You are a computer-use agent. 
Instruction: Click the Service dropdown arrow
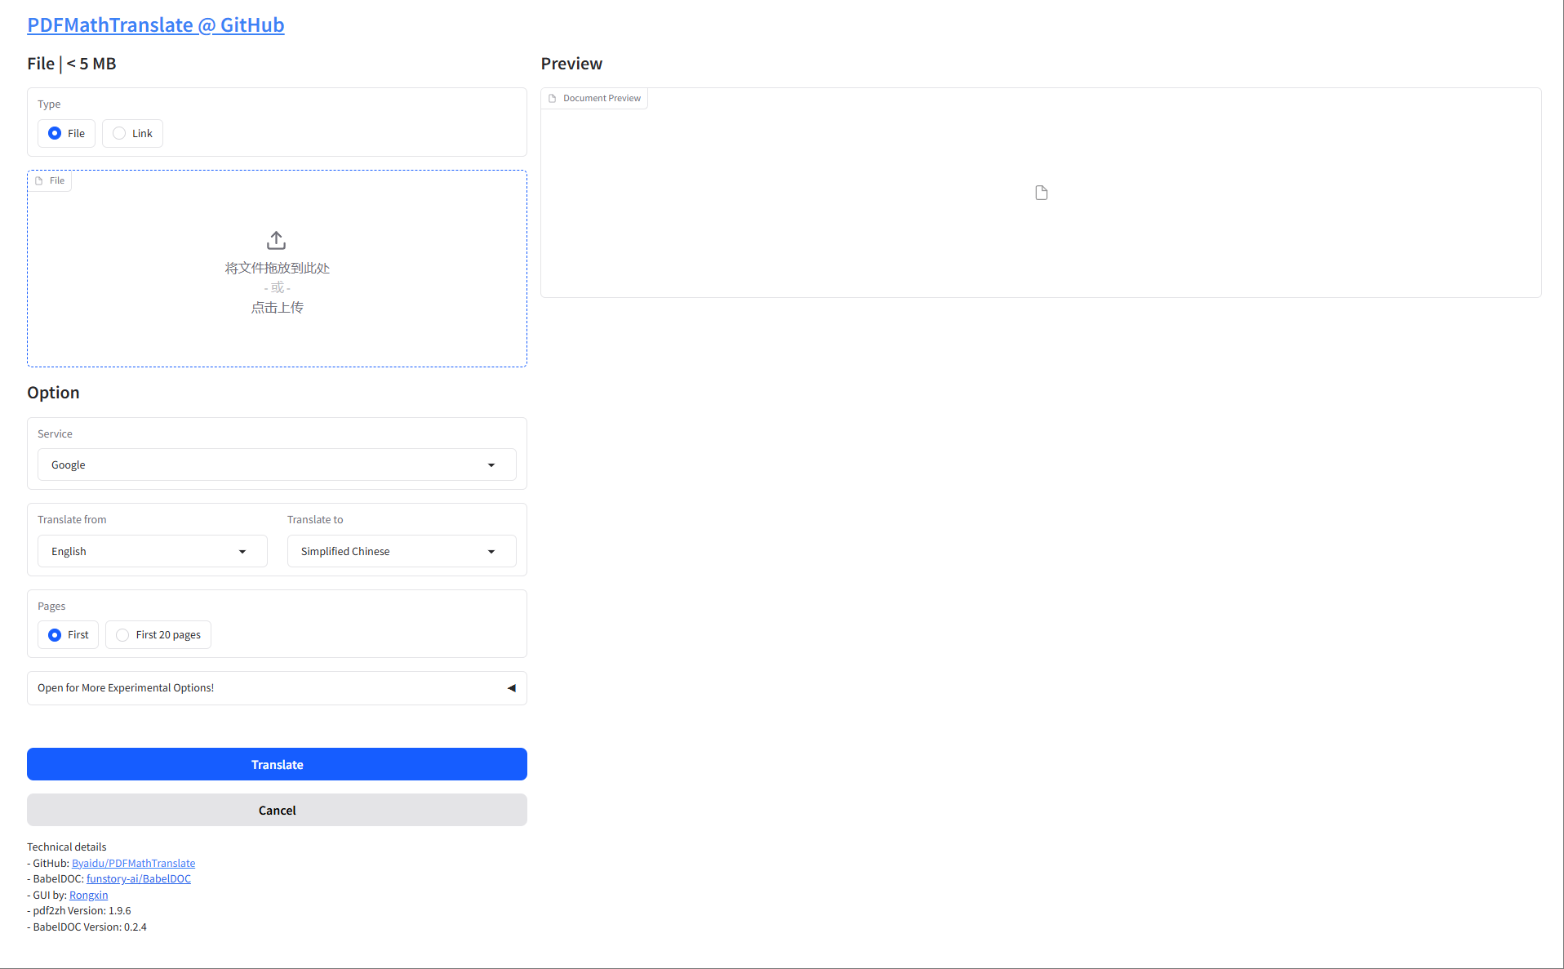[491, 465]
